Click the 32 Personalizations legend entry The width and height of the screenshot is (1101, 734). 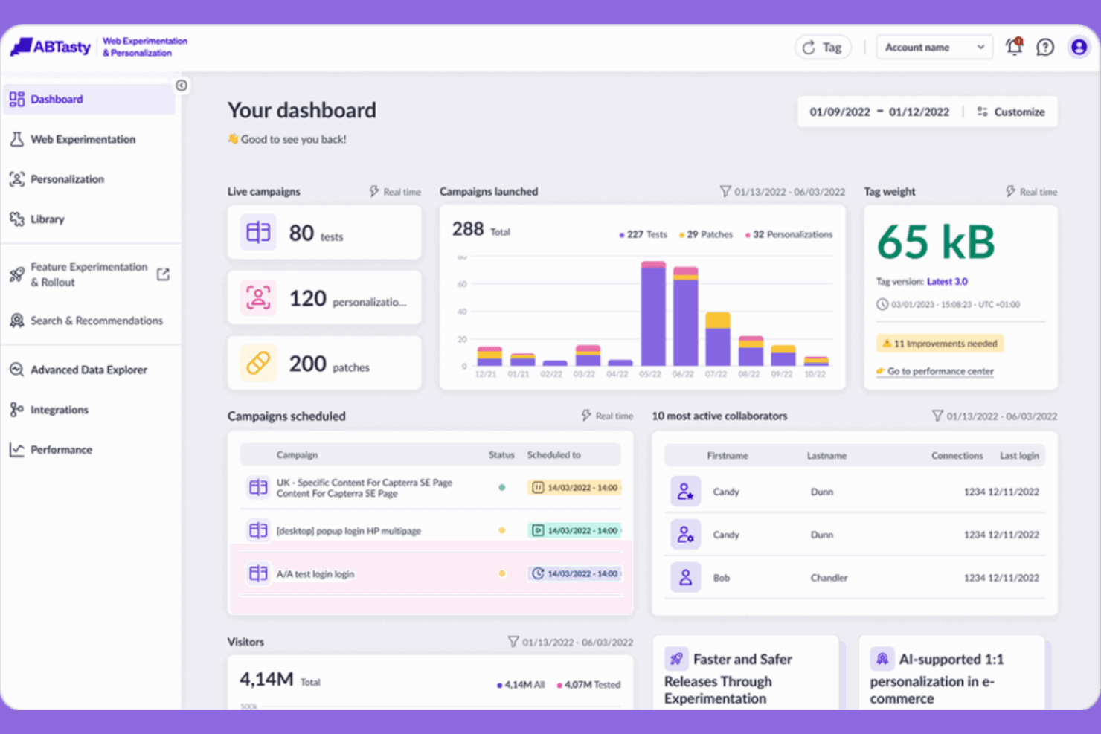(x=789, y=234)
